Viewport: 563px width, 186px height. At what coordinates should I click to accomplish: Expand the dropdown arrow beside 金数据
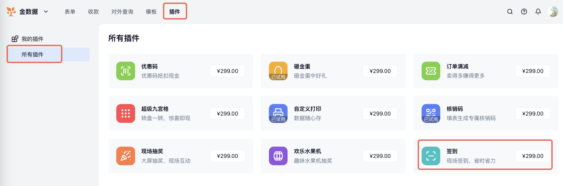tap(46, 12)
